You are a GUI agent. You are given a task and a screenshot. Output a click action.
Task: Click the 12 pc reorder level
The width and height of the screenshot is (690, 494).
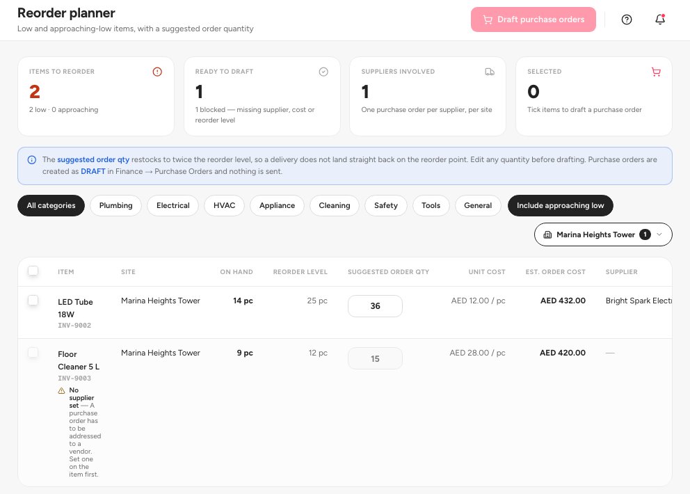pyautogui.click(x=318, y=353)
